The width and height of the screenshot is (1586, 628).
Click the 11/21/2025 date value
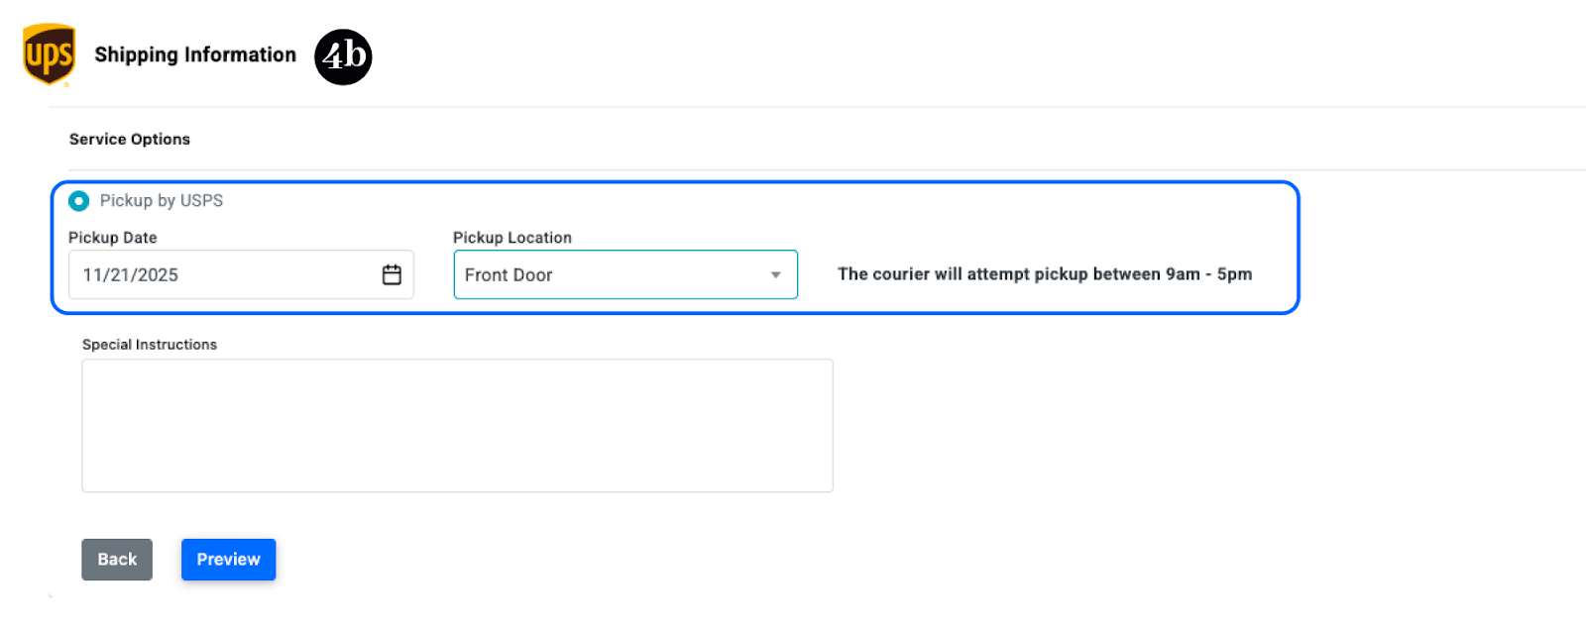[x=131, y=275]
